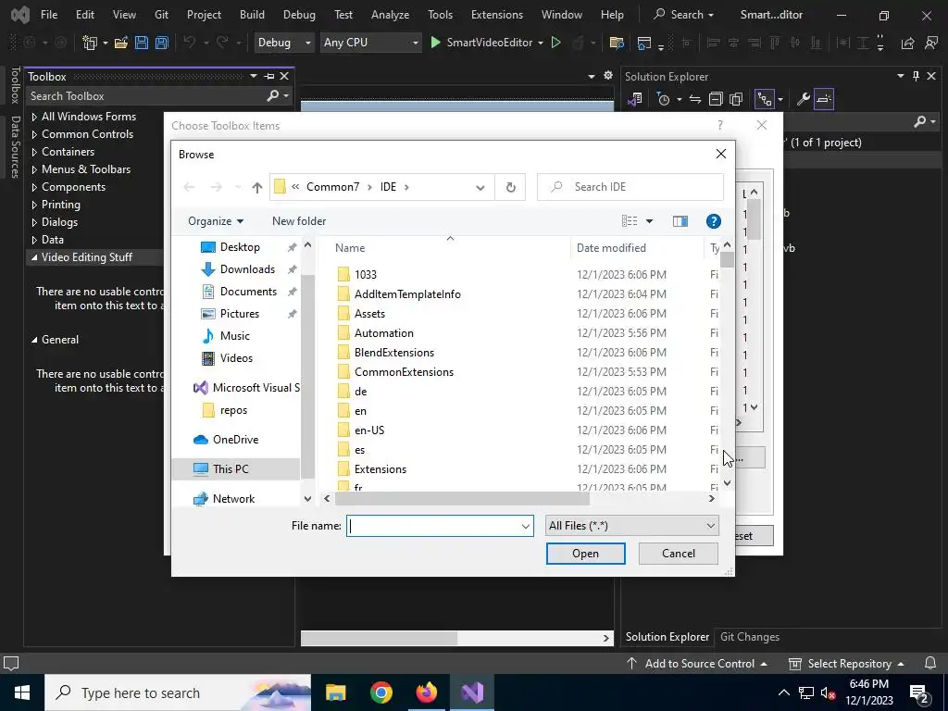Click the Share icon in top toolbar
Screen dimensions: 948x711
907,43
